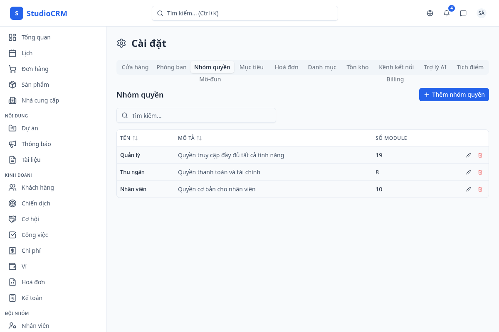Edit the Thu ngân role pencil icon
This screenshot has height=332, width=499.
pos(469,172)
